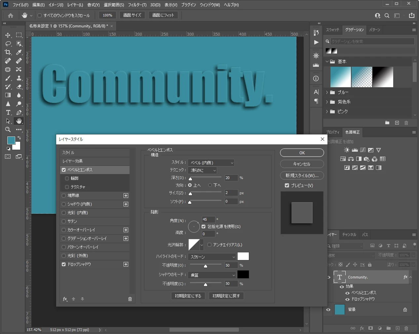Open the Paragraph panel icon

click(316, 101)
